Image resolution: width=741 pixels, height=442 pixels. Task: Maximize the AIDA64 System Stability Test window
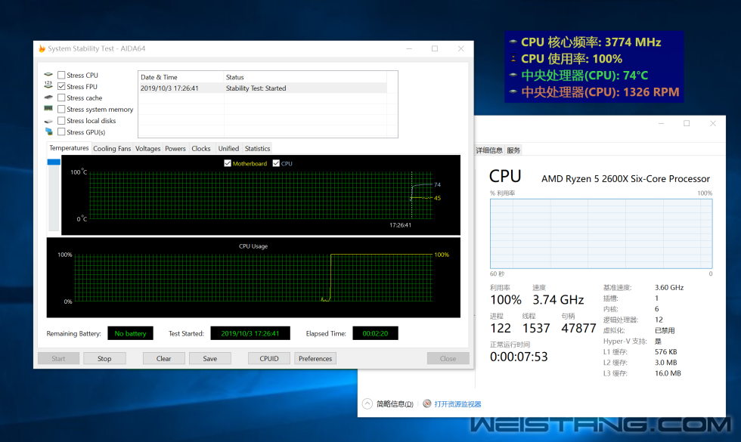point(435,48)
